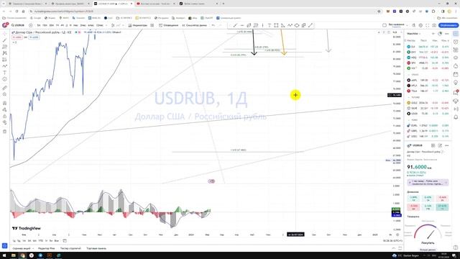Take a chart snapshot with camera icon
This screenshot has height=259, width=460.
(434, 26)
